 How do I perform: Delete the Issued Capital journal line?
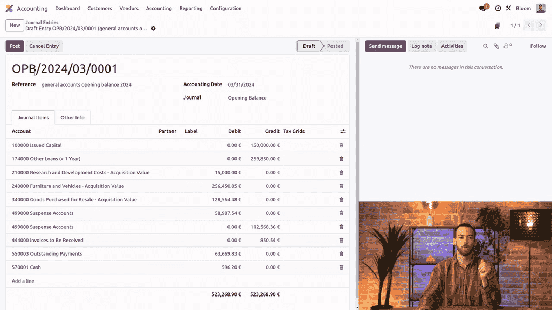coord(341,145)
